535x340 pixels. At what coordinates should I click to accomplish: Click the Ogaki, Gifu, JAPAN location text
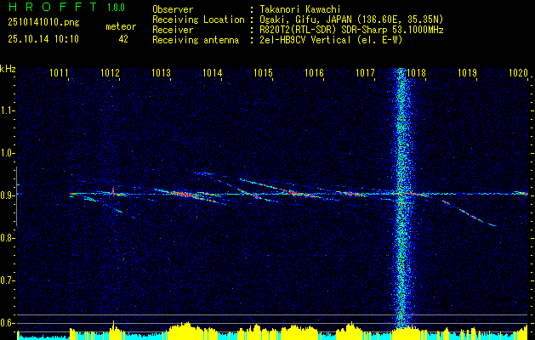pyautogui.click(x=351, y=20)
